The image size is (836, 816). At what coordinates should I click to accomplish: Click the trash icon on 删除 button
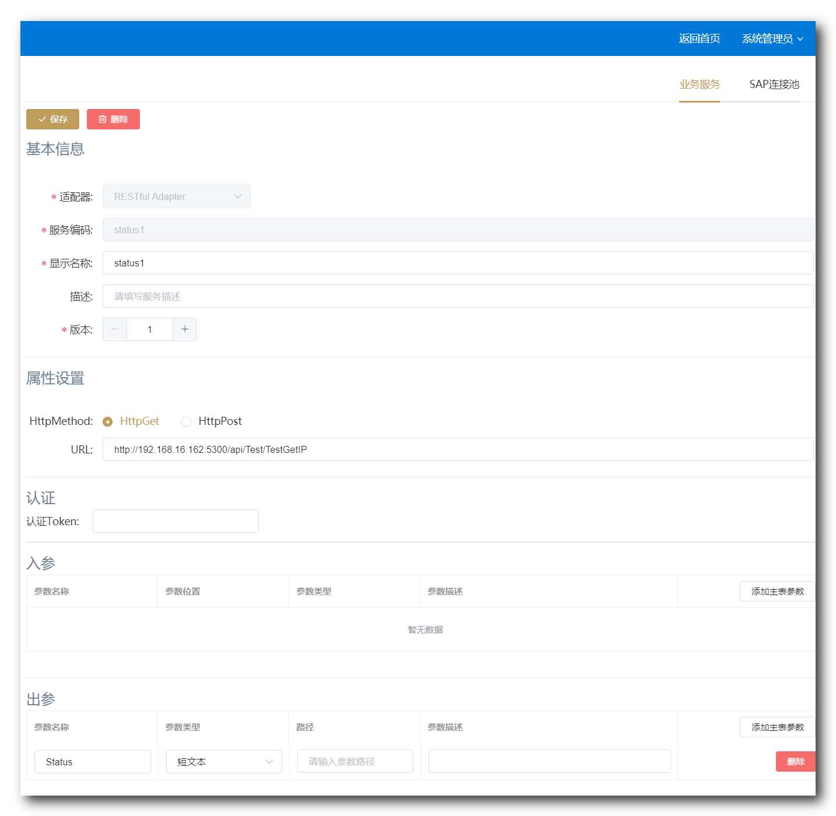(103, 119)
